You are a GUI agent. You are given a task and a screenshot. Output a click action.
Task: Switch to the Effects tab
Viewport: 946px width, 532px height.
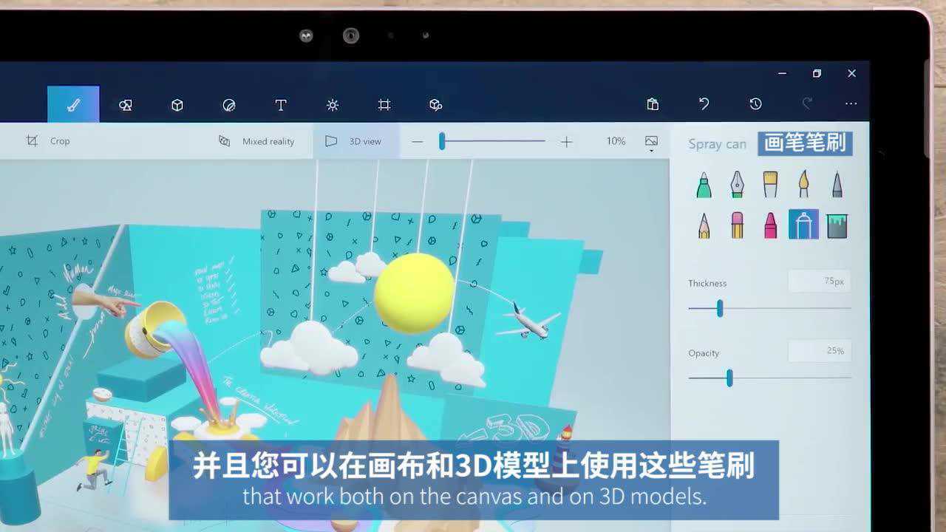pyautogui.click(x=332, y=104)
